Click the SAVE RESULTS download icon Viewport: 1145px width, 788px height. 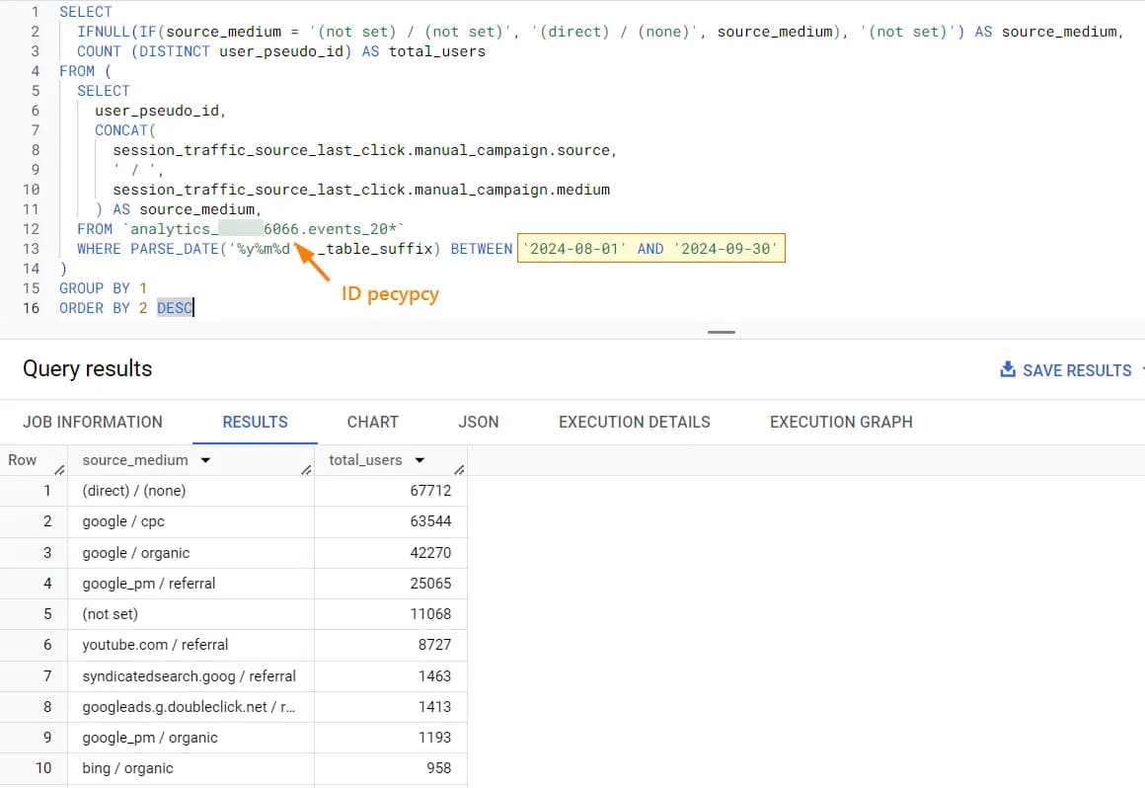coord(1008,369)
